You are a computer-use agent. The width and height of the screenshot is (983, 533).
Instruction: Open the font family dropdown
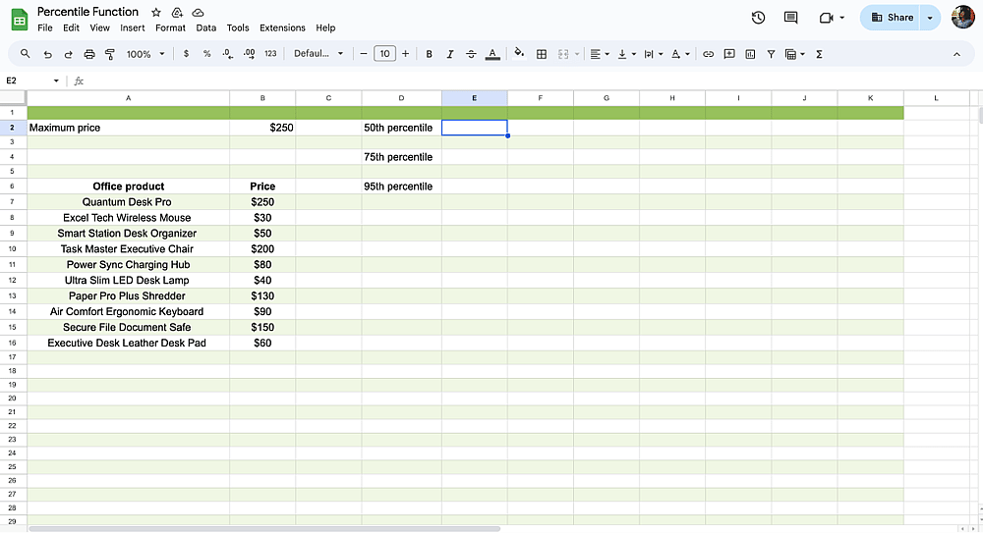(x=318, y=54)
